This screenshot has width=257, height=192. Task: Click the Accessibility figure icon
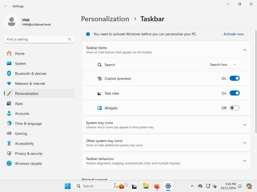tap(9, 143)
